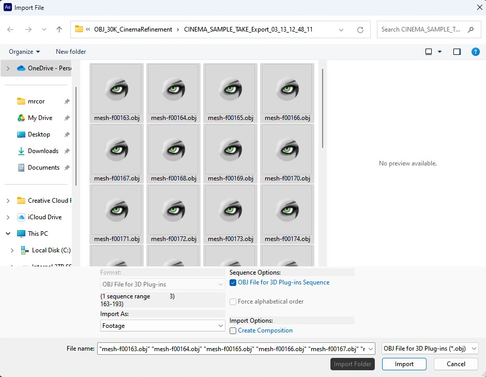This screenshot has width=486, height=377.
Task: Open the Downloads folder shortcut
Action: click(43, 151)
